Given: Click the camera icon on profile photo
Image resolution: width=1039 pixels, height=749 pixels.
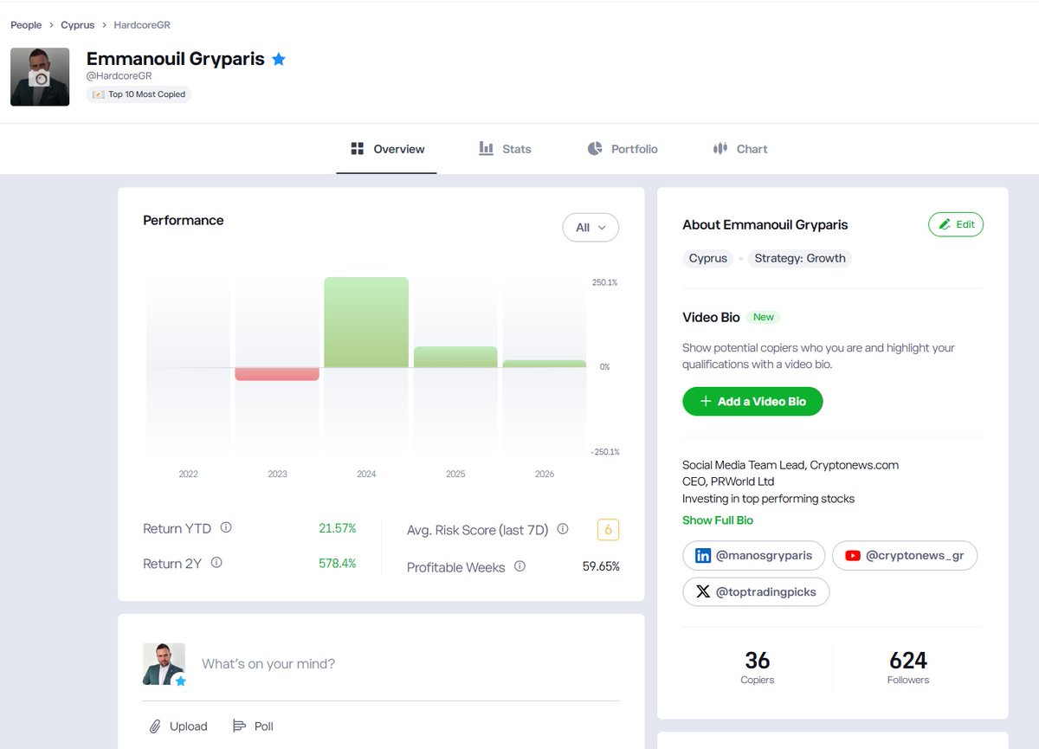Looking at the screenshot, I should click(x=40, y=78).
